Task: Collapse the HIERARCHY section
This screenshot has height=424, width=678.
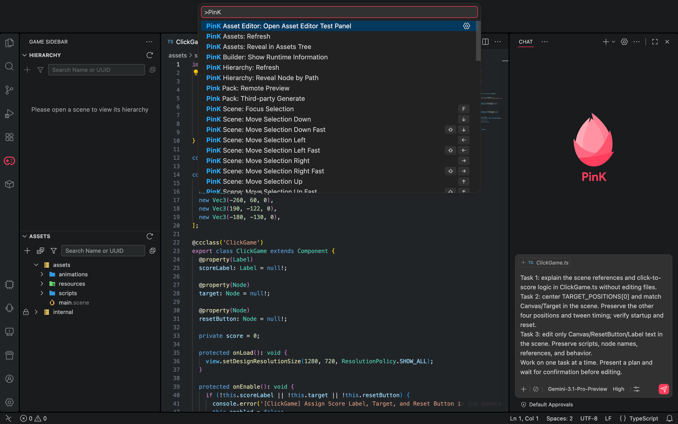Action: pos(24,55)
